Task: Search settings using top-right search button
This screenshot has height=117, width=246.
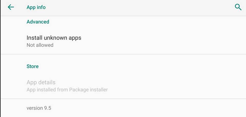Action: 238,7
